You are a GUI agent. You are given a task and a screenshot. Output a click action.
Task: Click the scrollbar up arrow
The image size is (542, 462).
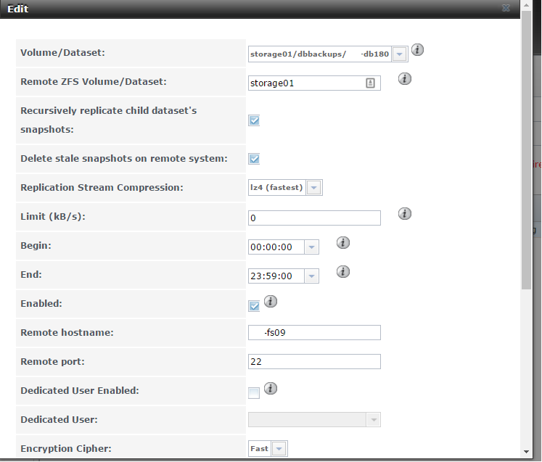[x=526, y=5]
